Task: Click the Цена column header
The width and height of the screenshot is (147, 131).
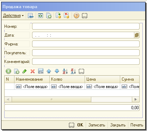Action: 102,79
